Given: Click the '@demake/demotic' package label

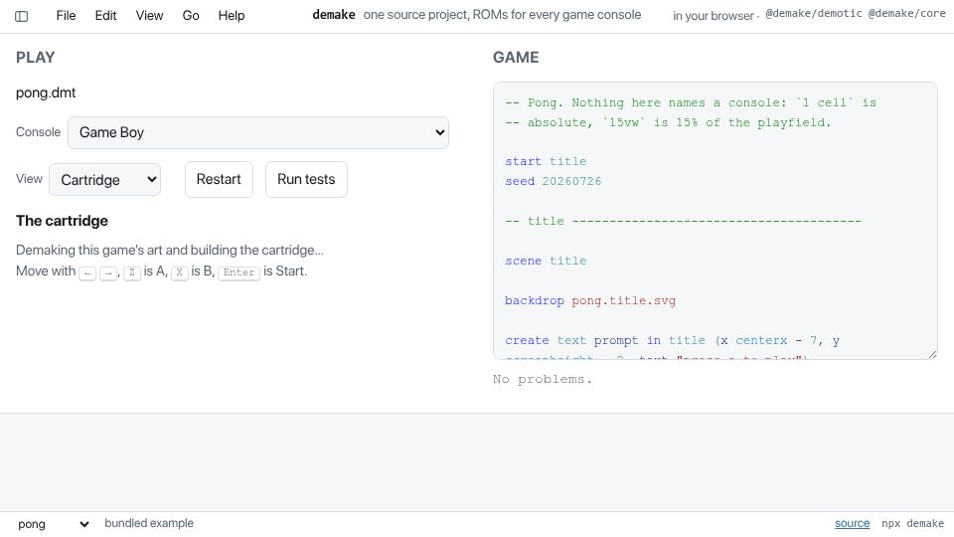Looking at the screenshot, I should point(814,13).
